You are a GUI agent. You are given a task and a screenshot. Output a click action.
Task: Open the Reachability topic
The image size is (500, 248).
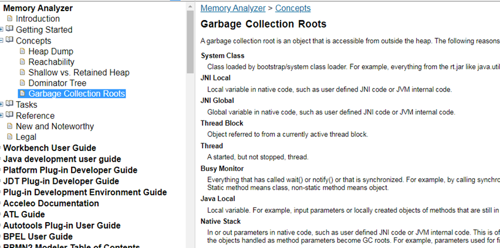tap(51, 62)
